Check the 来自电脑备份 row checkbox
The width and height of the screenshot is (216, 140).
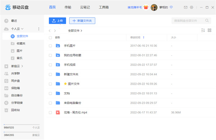pos(50,103)
